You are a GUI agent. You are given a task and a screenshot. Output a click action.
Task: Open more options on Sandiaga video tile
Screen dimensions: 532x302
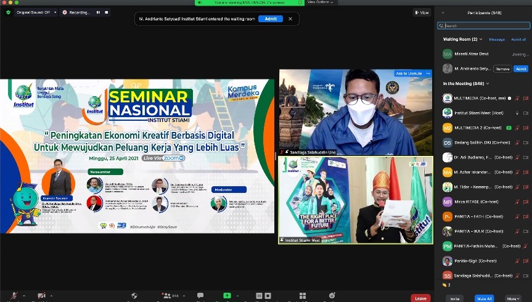click(x=428, y=73)
